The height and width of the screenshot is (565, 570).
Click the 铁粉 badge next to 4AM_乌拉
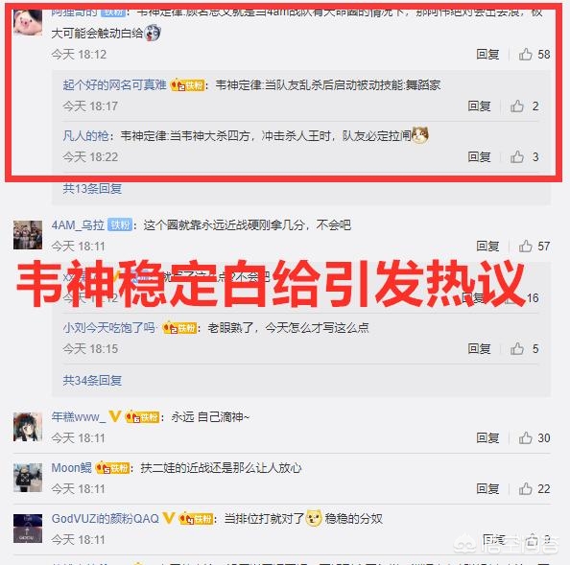[120, 225]
